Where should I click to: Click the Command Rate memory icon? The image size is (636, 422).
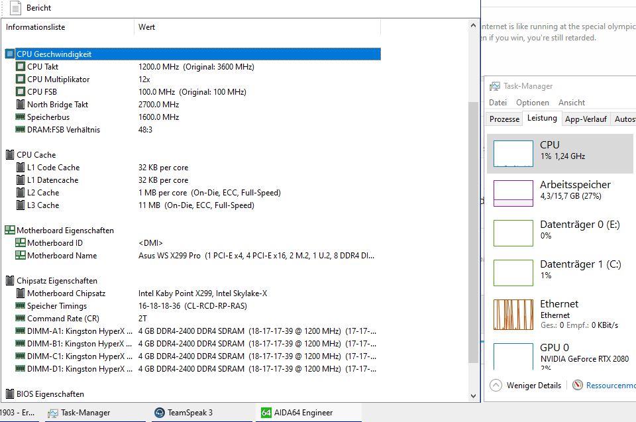tap(21, 318)
